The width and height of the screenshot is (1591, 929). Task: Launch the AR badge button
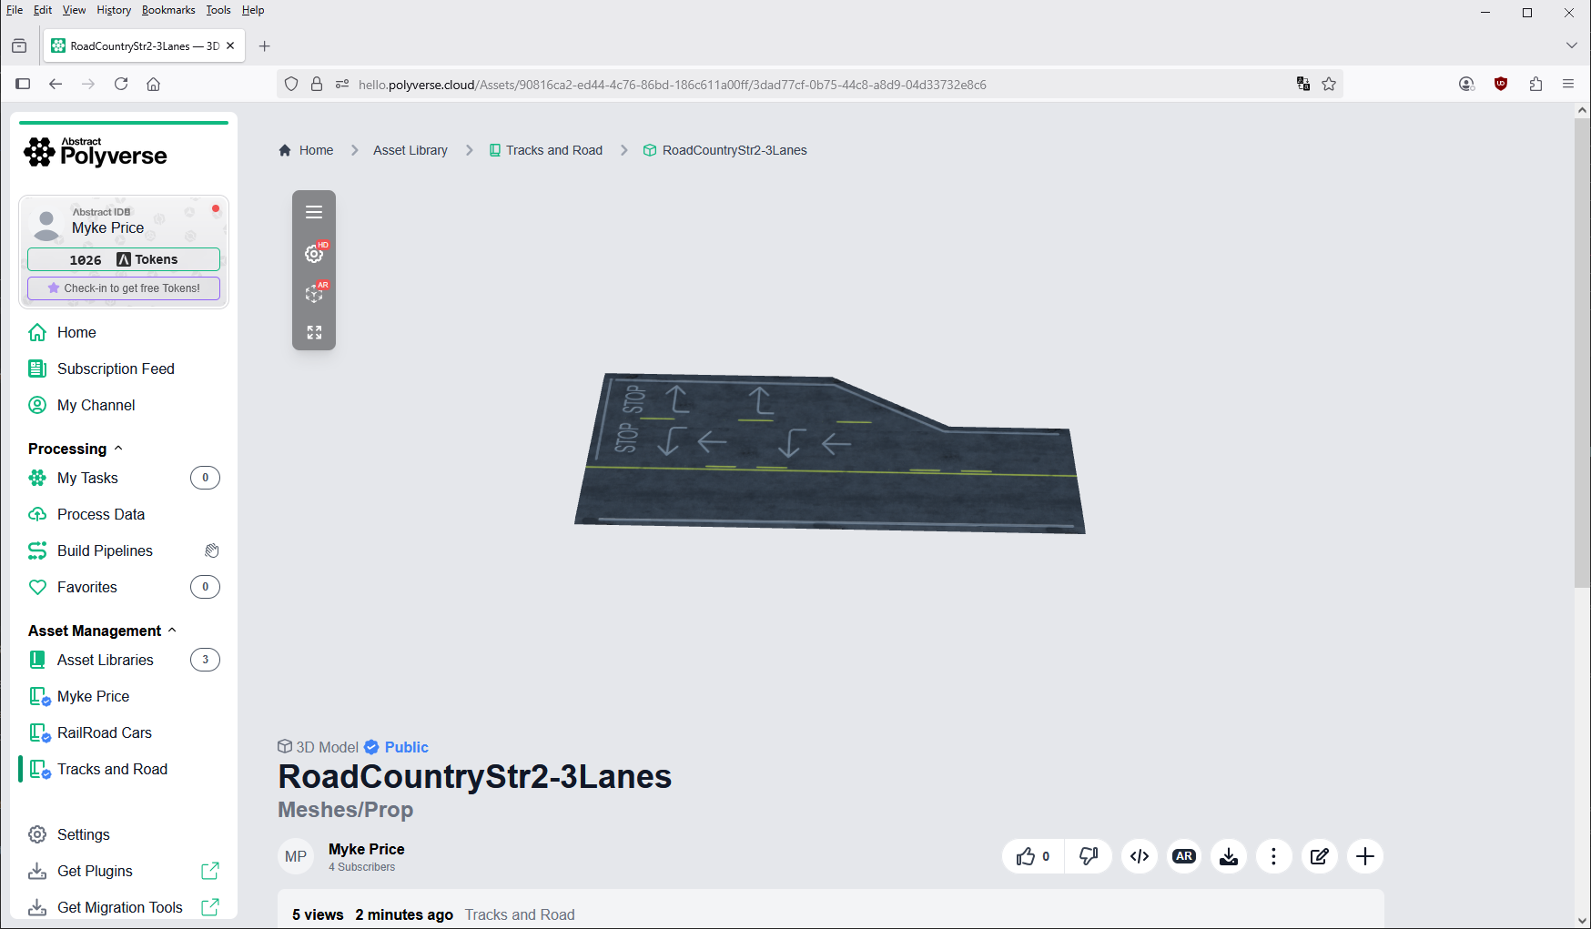[x=1184, y=856]
